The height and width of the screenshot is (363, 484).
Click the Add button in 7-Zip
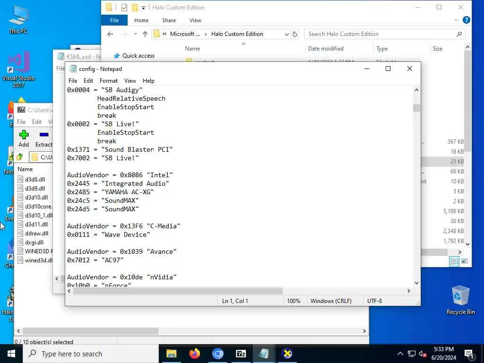click(24, 138)
